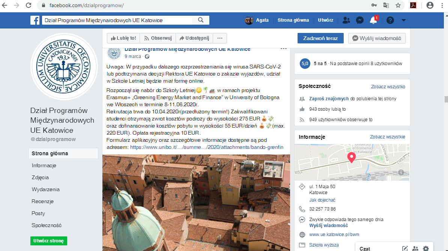This screenshot has height=251, width=448.
Task: Open notifications bell icon
Action: (x=373, y=20)
